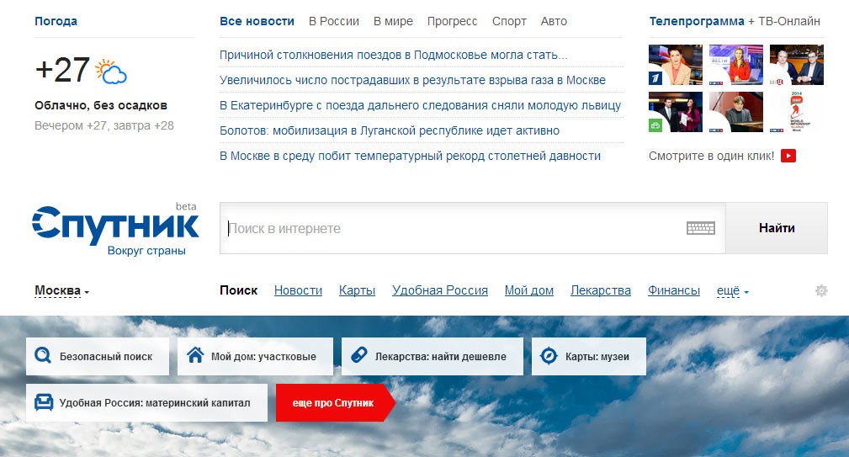Click the +27 temperature reading
849x457 pixels.
(61, 71)
